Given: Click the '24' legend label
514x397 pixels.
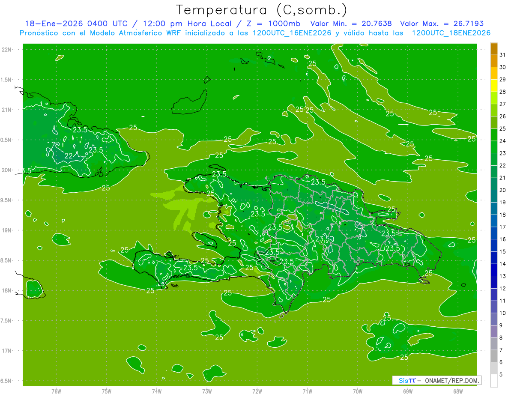Looking at the screenshot, I should 503,141.
